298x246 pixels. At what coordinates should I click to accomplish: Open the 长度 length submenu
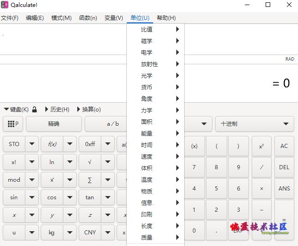pyautogui.click(x=155, y=226)
